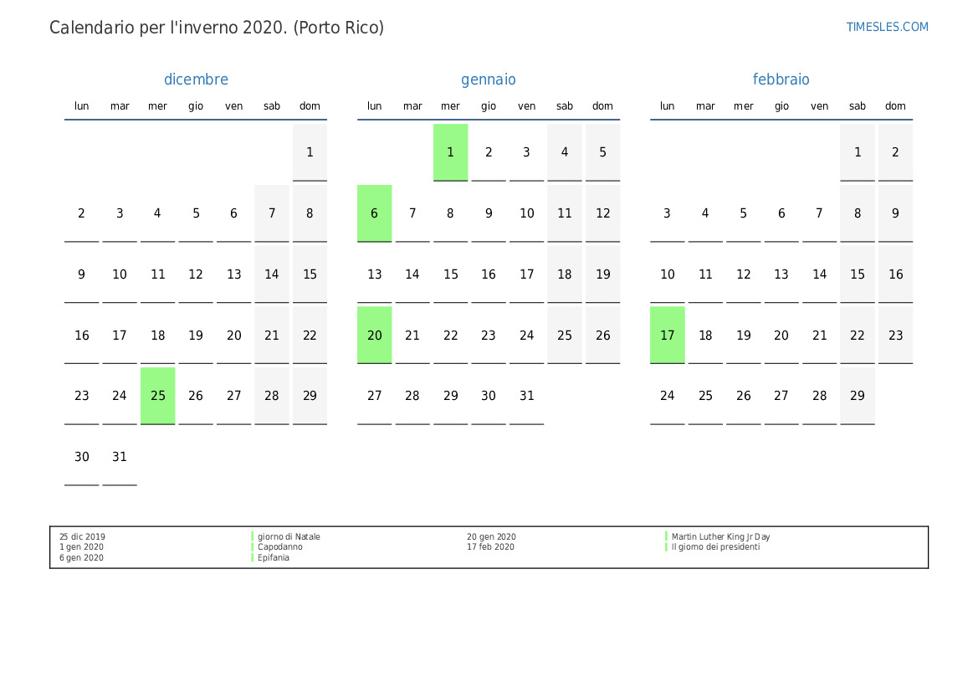Click 'sab' header in gennaio

coord(565,106)
